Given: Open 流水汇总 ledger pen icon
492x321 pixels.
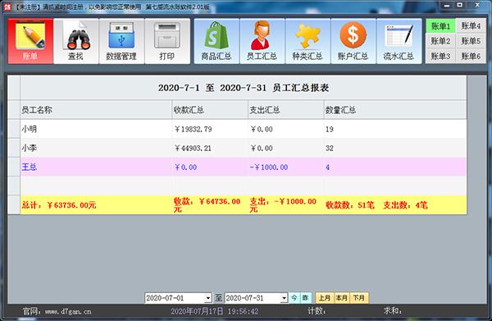Looking at the screenshot, I should click(x=399, y=41).
